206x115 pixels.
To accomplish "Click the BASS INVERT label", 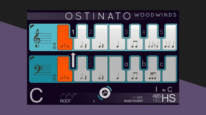I will [x=133, y=101].
